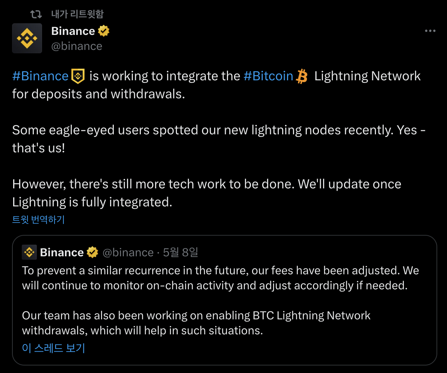447x373 pixels.
Task: Click the @binance handle under the main name
Action: coord(77,46)
